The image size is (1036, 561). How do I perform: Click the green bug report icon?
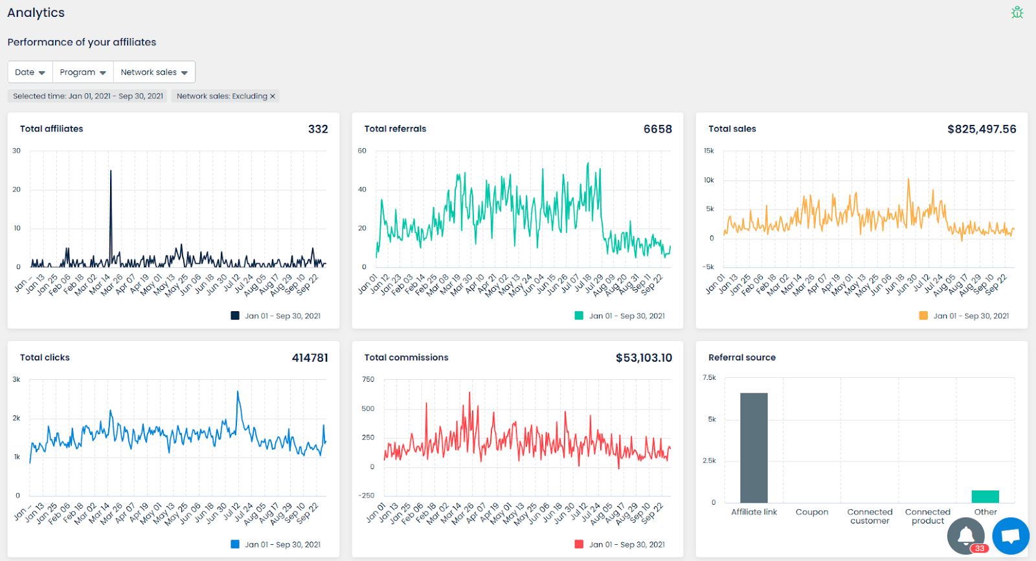point(1017,12)
